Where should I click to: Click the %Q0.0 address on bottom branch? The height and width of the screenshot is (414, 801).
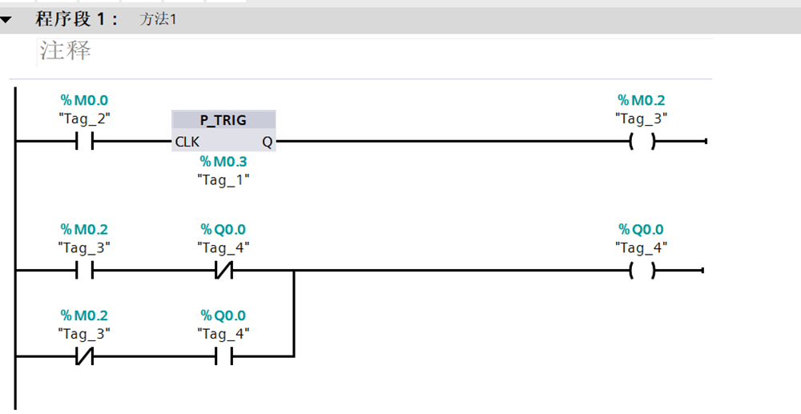tap(223, 316)
